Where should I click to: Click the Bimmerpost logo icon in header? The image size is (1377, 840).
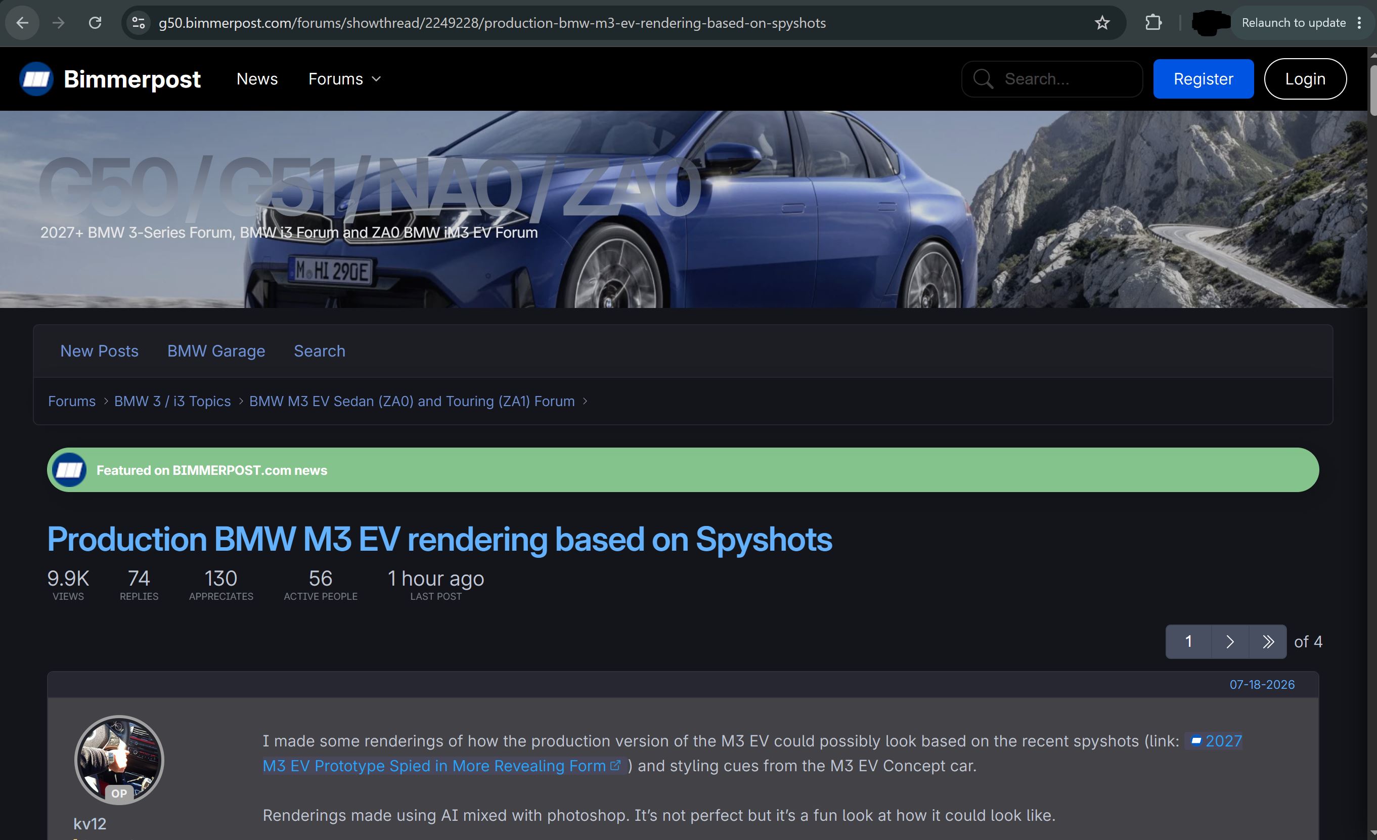pyautogui.click(x=36, y=79)
